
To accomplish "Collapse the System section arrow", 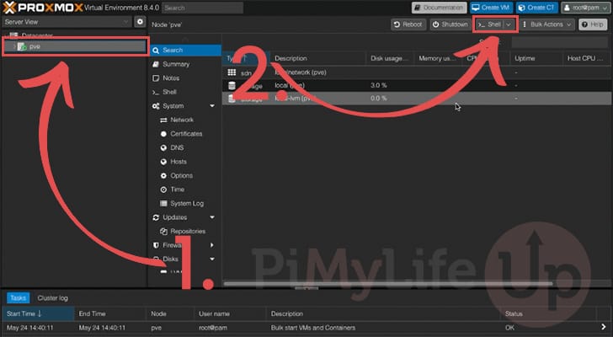I will point(212,106).
